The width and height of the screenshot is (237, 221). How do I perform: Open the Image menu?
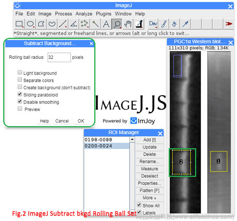pos(45,14)
